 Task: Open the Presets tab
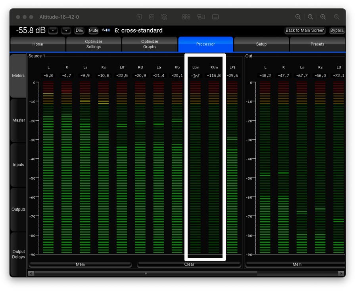317,44
